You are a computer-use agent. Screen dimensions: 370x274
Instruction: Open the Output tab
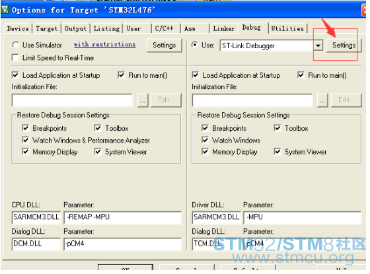pos(75,28)
